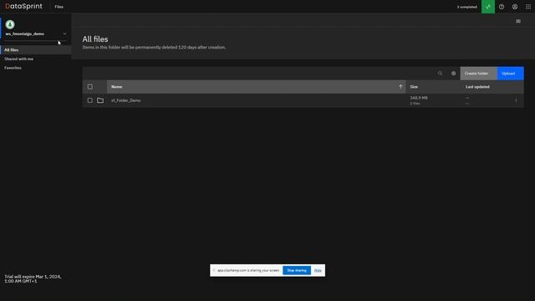This screenshot has width=535, height=301.
Task: Click Stop sharing in the screen-share bar
Action: pyautogui.click(x=297, y=270)
